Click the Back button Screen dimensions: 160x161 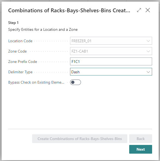pyautogui.click(x=141, y=139)
